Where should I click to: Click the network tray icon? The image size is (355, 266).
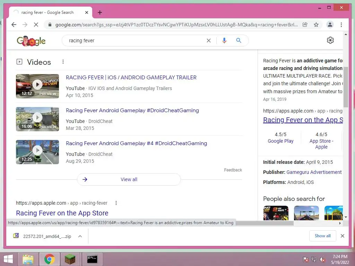(x=314, y=259)
